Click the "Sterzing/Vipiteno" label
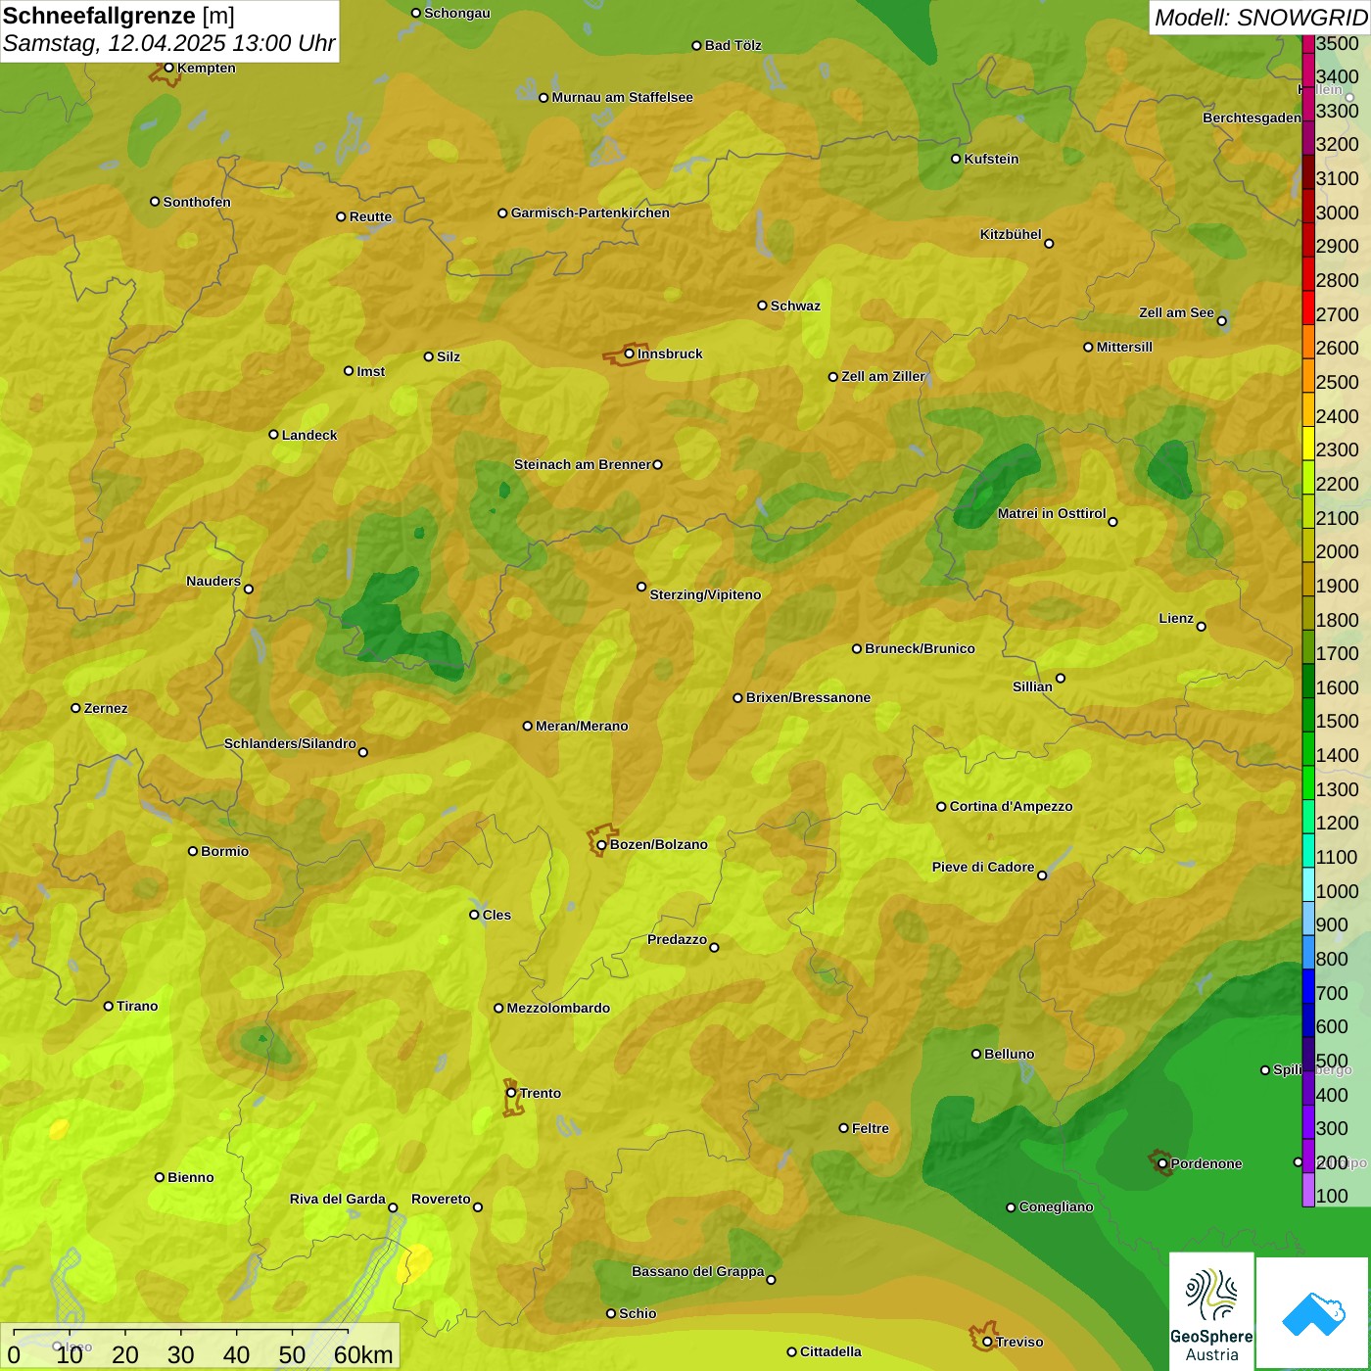Screen dimensions: 1371x1371 [x=705, y=594]
